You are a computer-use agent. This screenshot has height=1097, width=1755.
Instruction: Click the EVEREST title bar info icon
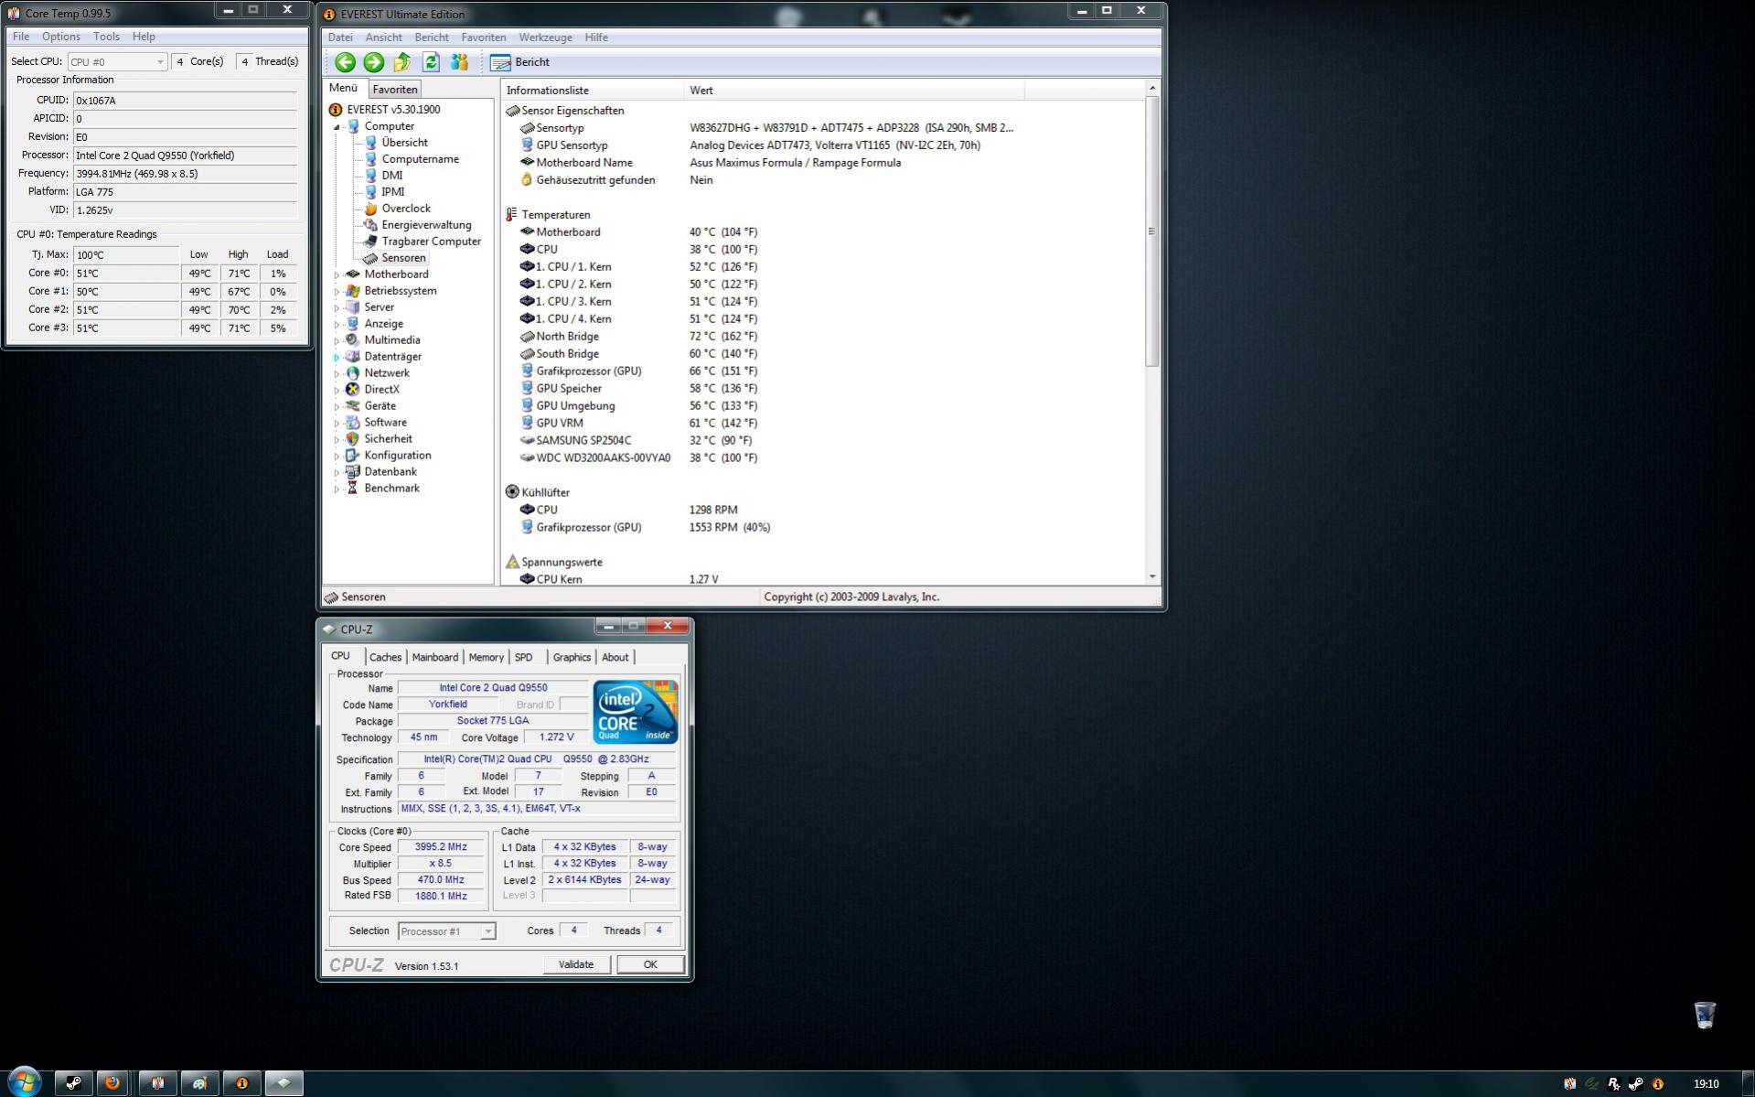pos(329,14)
